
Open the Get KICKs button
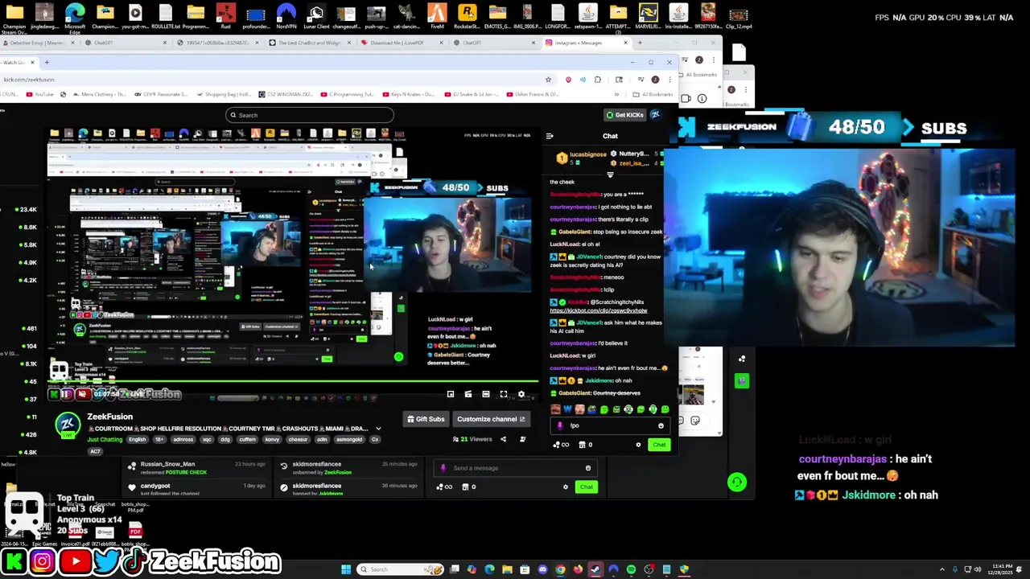pyautogui.click(x=624, y=115)
